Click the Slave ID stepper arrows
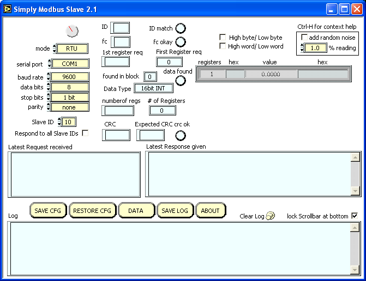366x281 pixels. (59, 121)
